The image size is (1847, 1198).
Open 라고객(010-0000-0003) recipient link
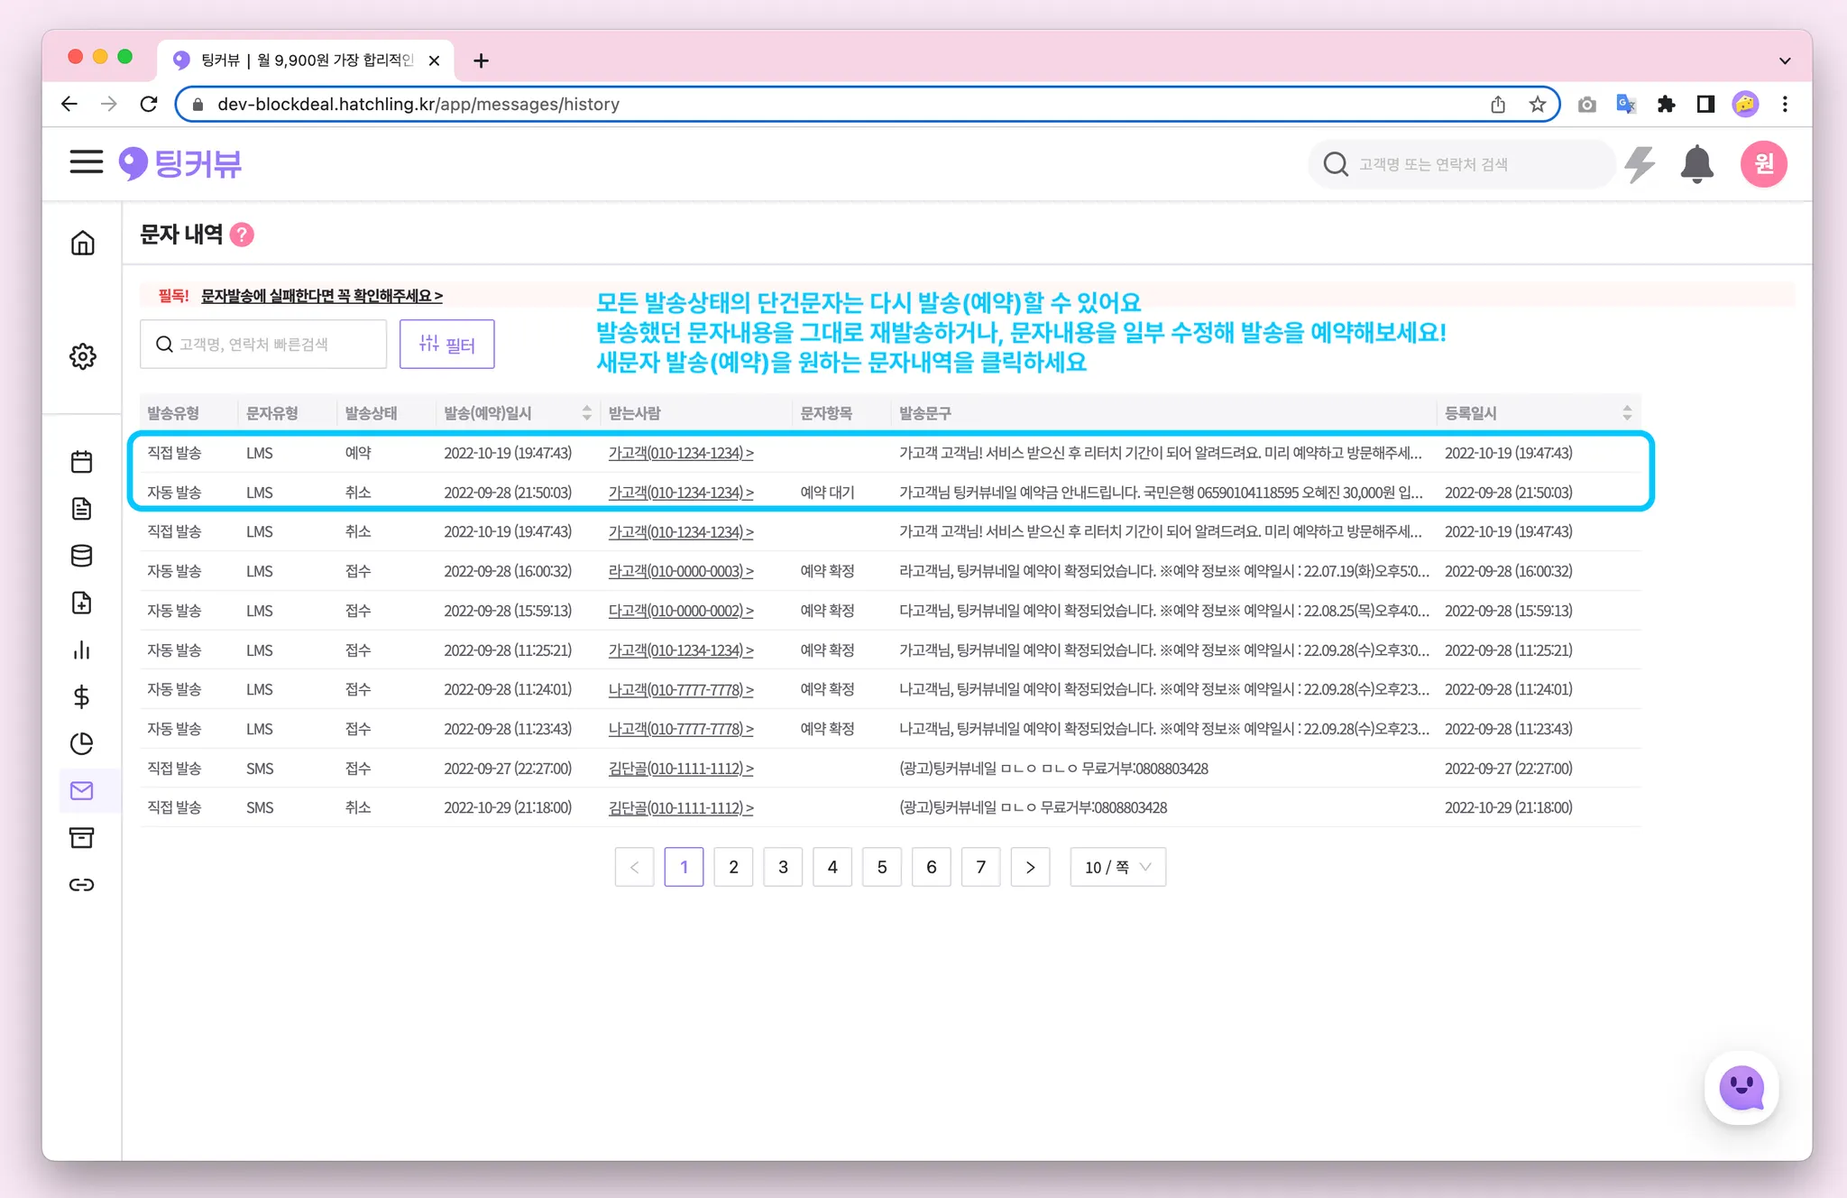pyautogui.click(x=680, y=571)
